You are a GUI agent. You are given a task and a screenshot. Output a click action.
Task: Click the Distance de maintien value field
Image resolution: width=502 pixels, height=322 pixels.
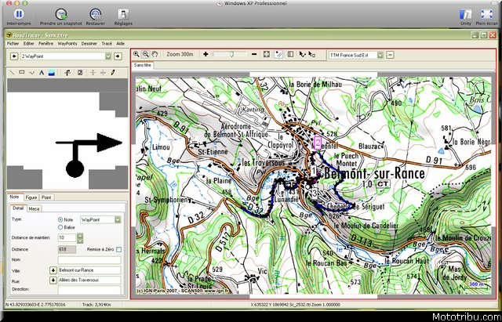(67, 238)
